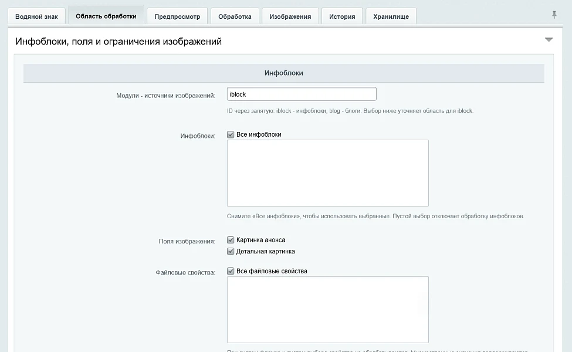Open the Изображения tab
Screen dimensions: 572x352
290,16
